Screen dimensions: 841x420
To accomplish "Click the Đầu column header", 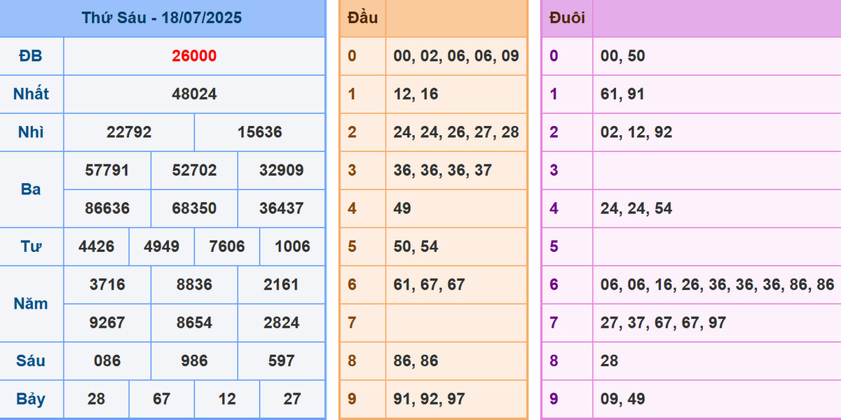I will pos(362,17).
